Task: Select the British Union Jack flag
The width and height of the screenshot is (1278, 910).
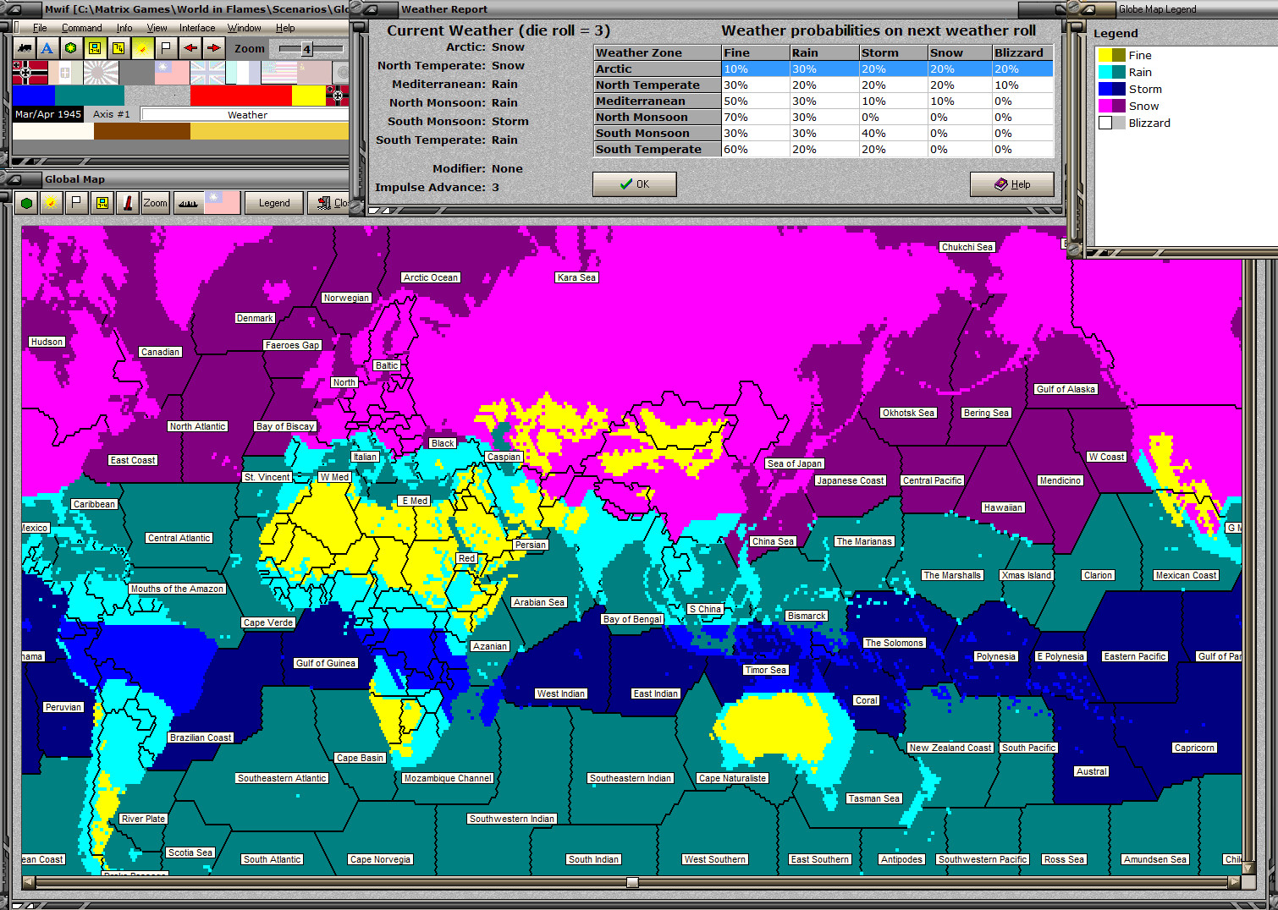Action: [207, 73]
